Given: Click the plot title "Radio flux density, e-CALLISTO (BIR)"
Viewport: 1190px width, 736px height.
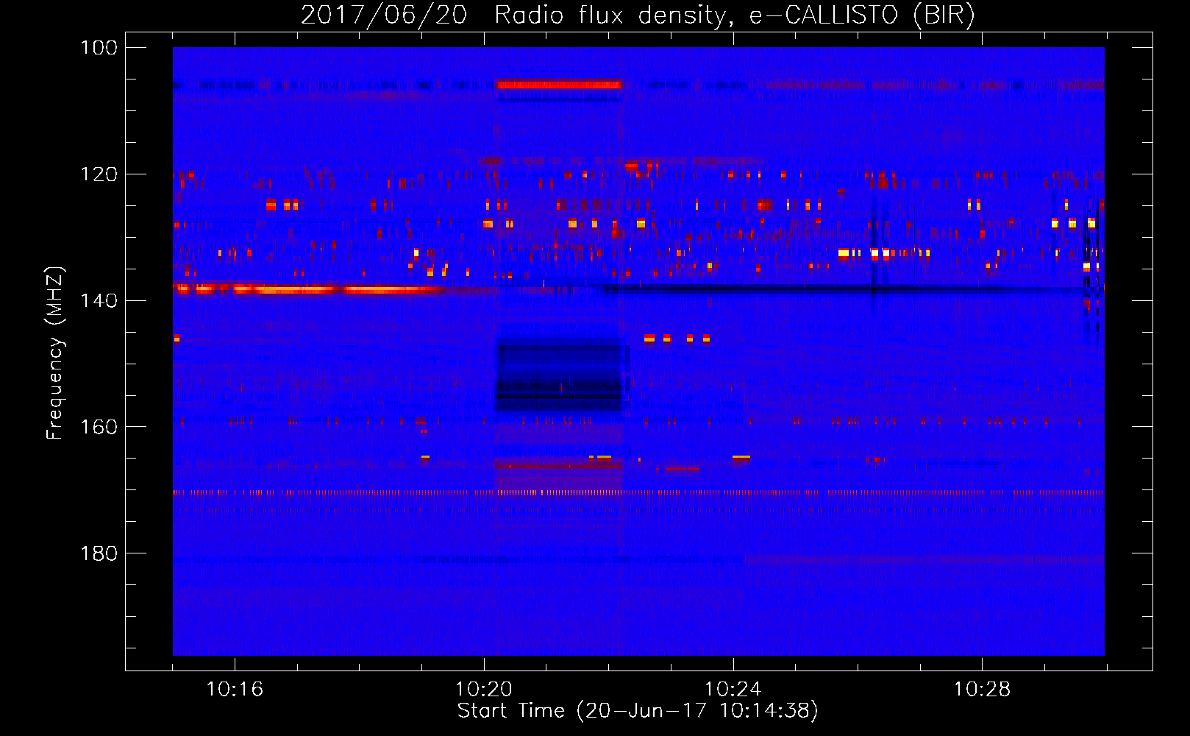Looking at the screenshot, I should tap(735, 15).
